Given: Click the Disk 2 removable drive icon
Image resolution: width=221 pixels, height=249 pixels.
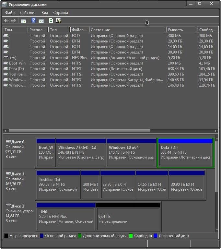Looking at the screenshot, I should (x=8, y=205).
